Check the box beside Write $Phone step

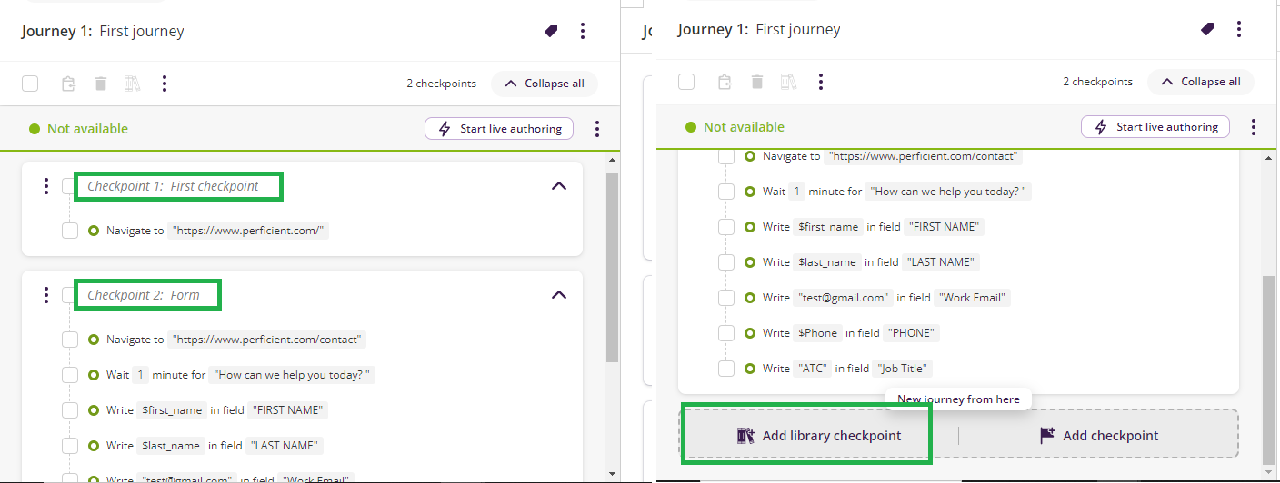coord(726,333)
